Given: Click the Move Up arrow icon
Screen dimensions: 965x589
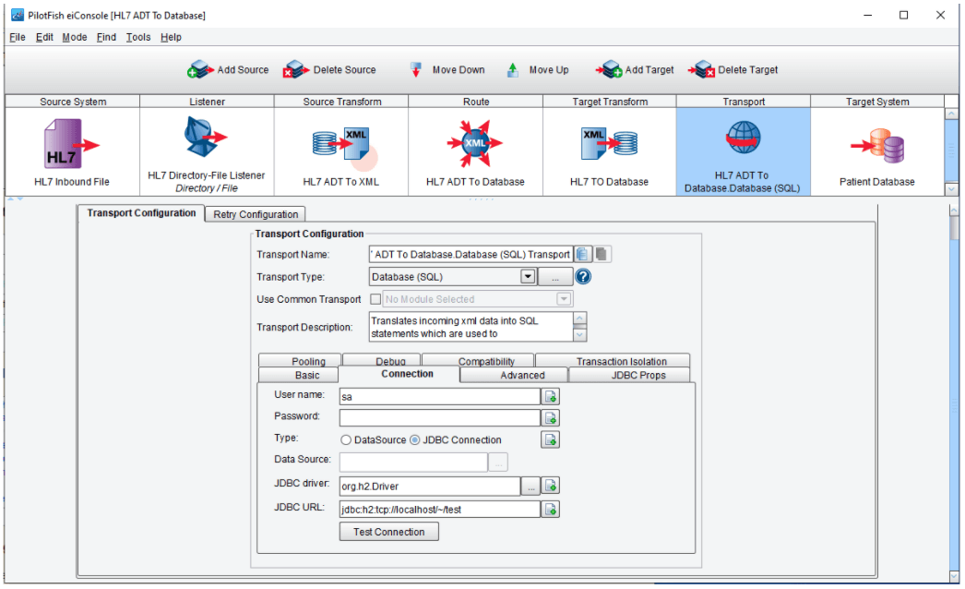Looking at the screenshot, I should click(513, 69).
